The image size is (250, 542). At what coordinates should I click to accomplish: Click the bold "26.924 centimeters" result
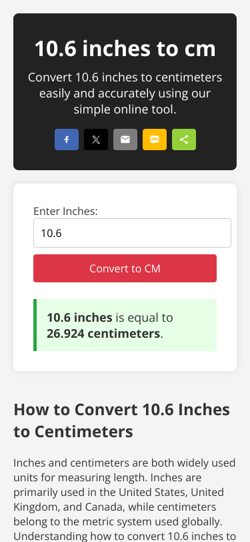click(103, 334)
